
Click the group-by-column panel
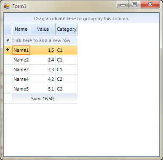point(82,19)
